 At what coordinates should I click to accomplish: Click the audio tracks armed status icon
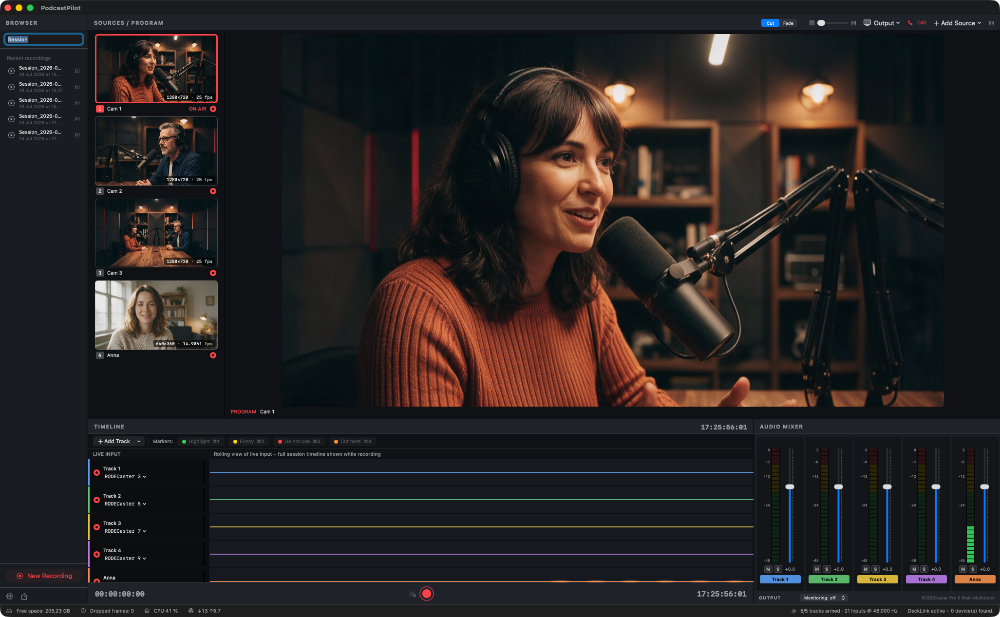(794, 611)
